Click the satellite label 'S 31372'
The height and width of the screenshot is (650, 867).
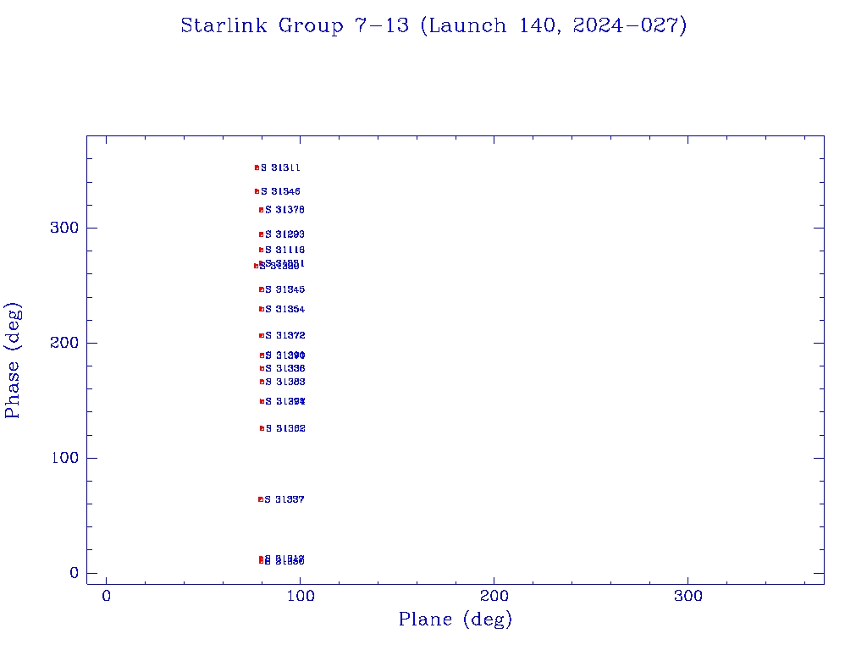(285, 335)
